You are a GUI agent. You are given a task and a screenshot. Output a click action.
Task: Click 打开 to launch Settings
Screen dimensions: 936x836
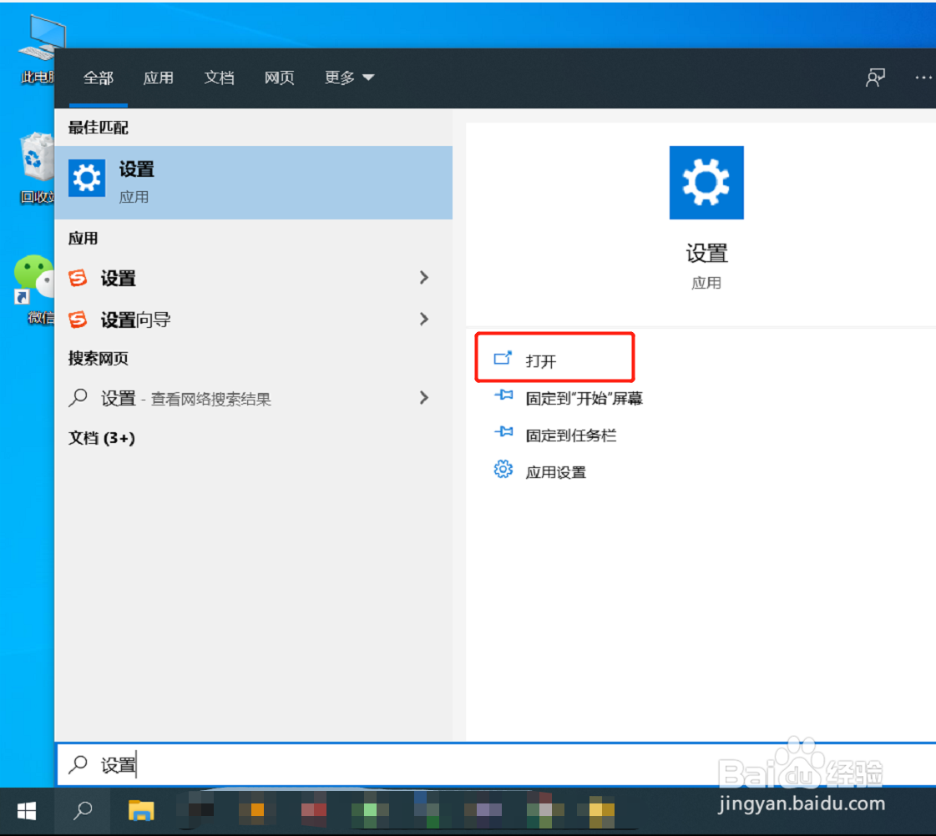tap(541, 358)
